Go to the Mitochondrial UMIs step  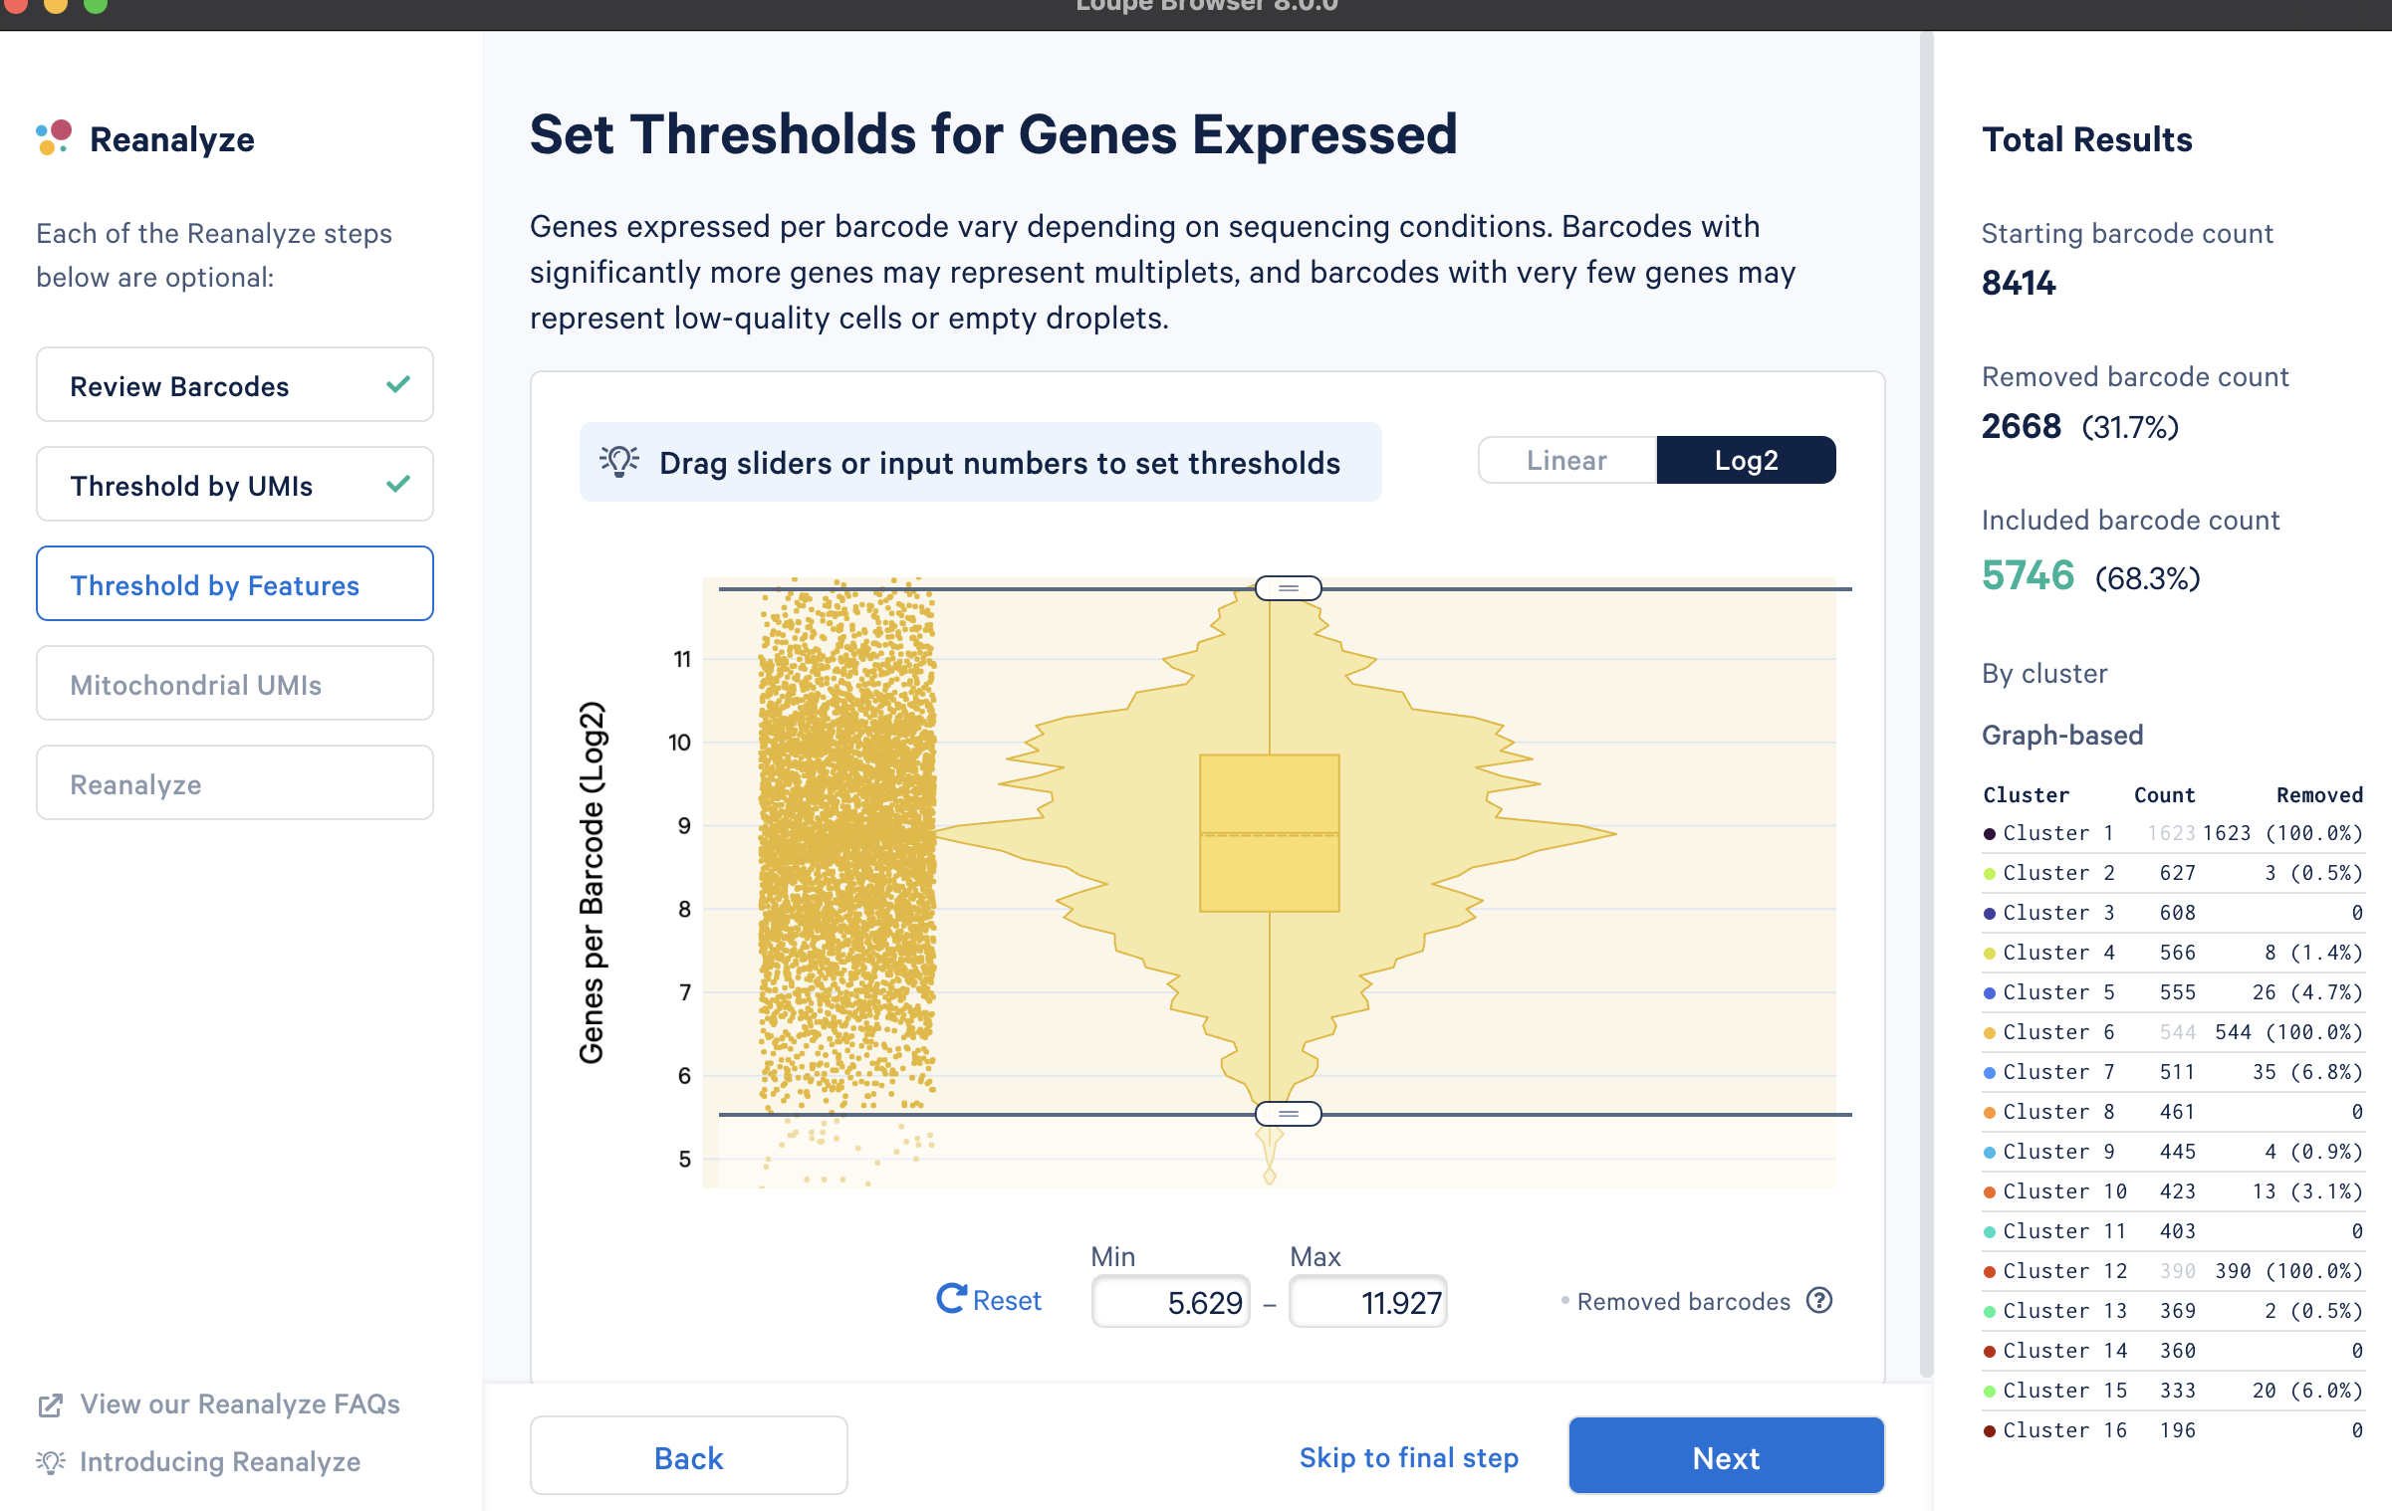click(x=235, y=683)
